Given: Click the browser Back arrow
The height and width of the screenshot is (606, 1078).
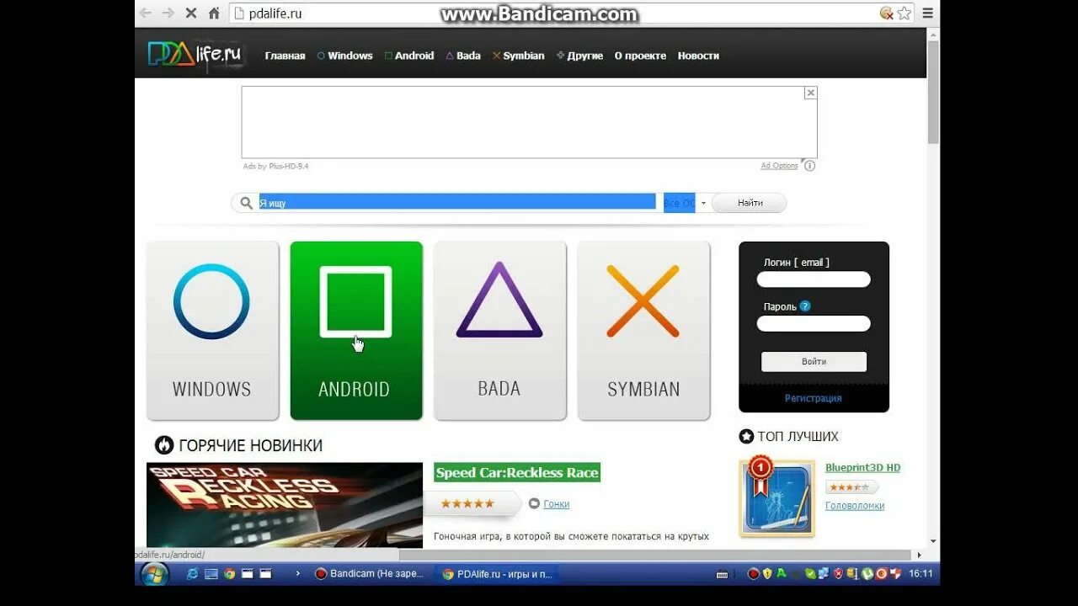Looking at the screenshot, I should (x=146, y=13).
